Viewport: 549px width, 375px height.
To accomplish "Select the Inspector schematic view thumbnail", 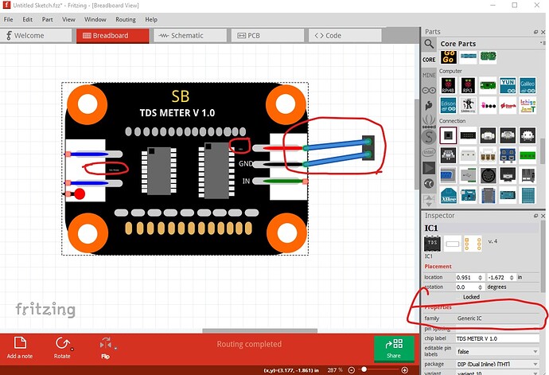I will tap(453, 244).
